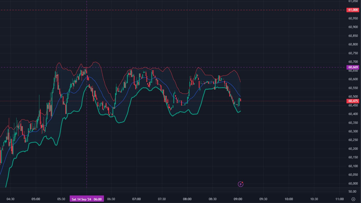Click the 60,350 price axis value

click(353, 123)
